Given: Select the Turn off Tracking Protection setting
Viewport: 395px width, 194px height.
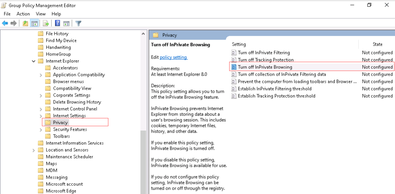Looking at the screenshot, I should tap(265, 60).
